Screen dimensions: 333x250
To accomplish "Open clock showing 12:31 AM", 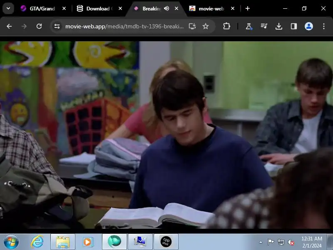I will point(311,242).
